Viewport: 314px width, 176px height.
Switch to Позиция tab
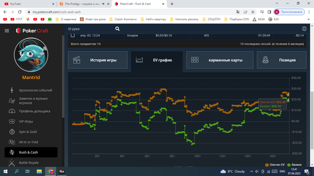282,60
